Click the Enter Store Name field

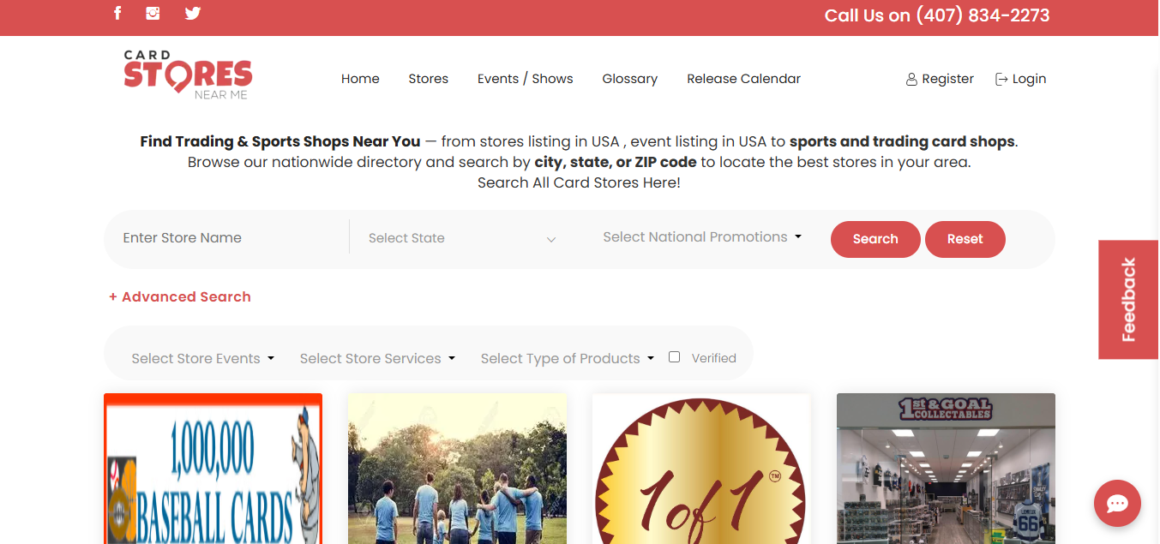coord(227,238)
